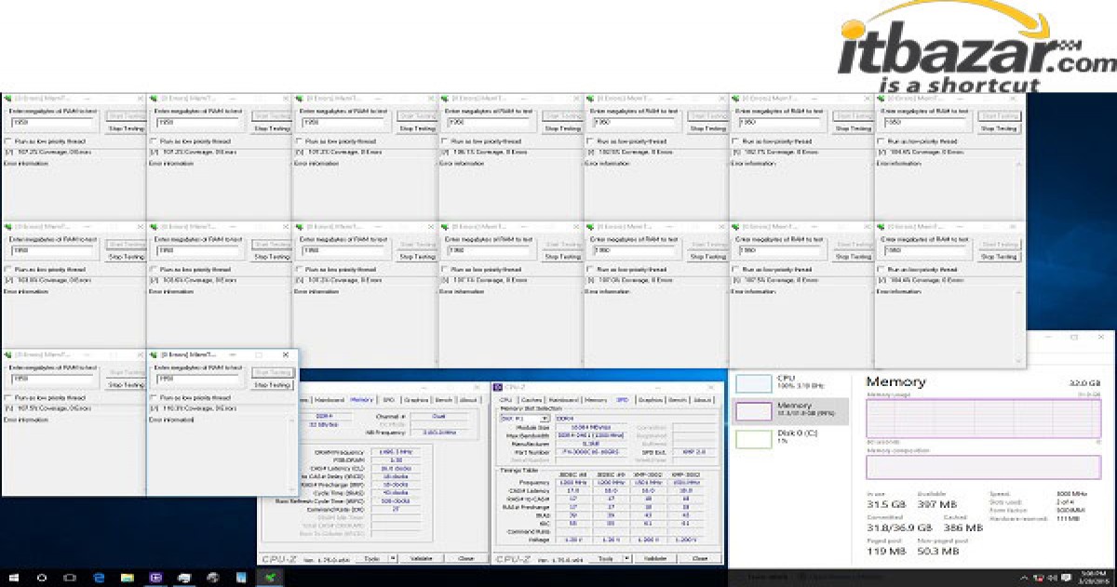Switch to Graphics tab in CPU-Z SPD window
This screenshot has width=1117, height=587.
tap(650, 400)
